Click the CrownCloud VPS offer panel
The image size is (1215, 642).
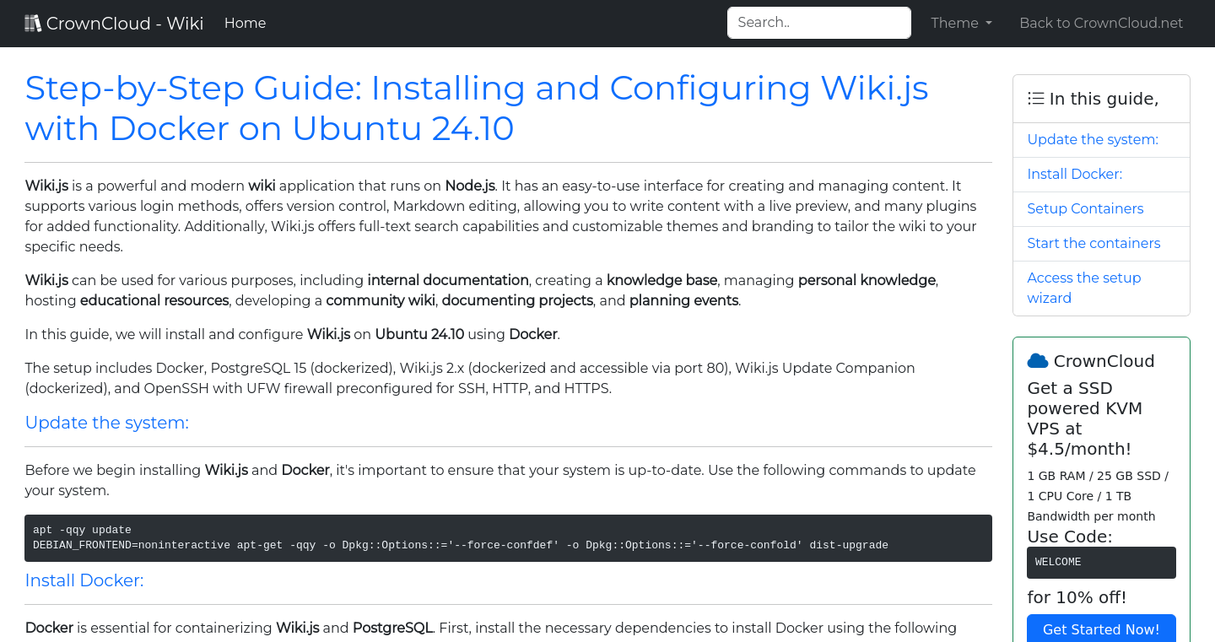[x=1101, y=489]
